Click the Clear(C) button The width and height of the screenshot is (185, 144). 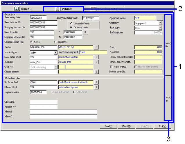click(x=126, y=126)
